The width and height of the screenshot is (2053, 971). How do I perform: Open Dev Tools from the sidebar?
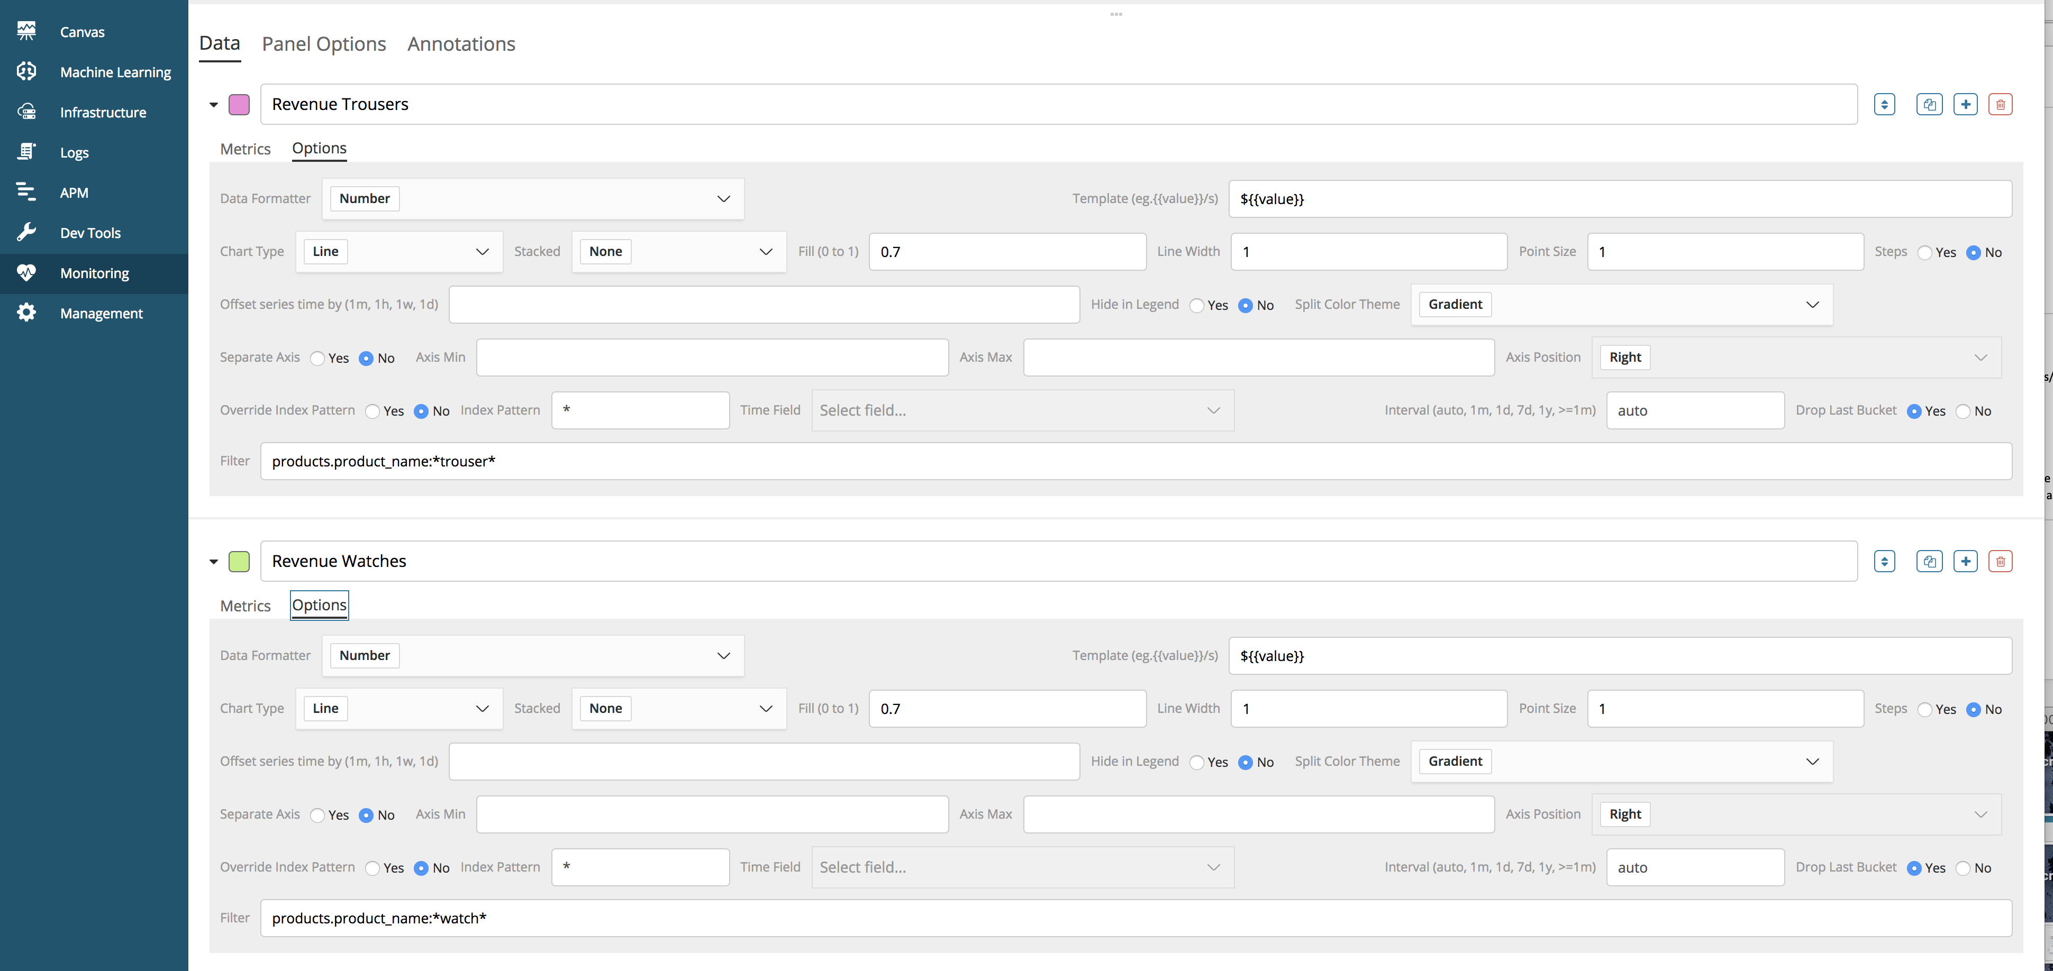89,233
